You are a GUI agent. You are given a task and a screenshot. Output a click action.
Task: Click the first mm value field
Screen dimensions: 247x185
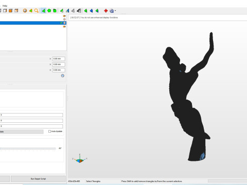click(59, 59)
